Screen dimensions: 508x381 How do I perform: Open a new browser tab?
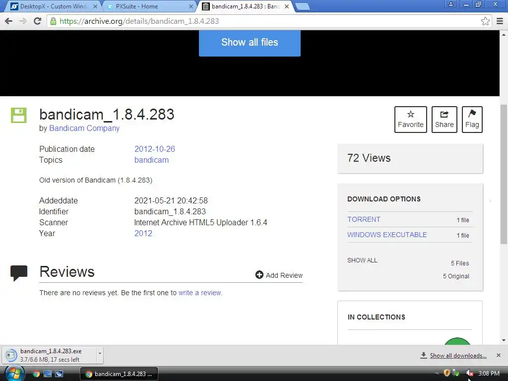pos(303,6)
